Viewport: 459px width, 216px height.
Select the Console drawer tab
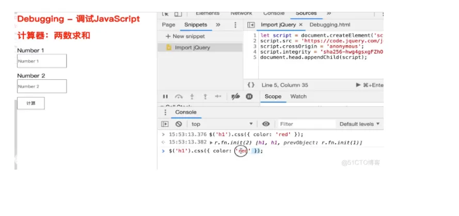(186, 112)
